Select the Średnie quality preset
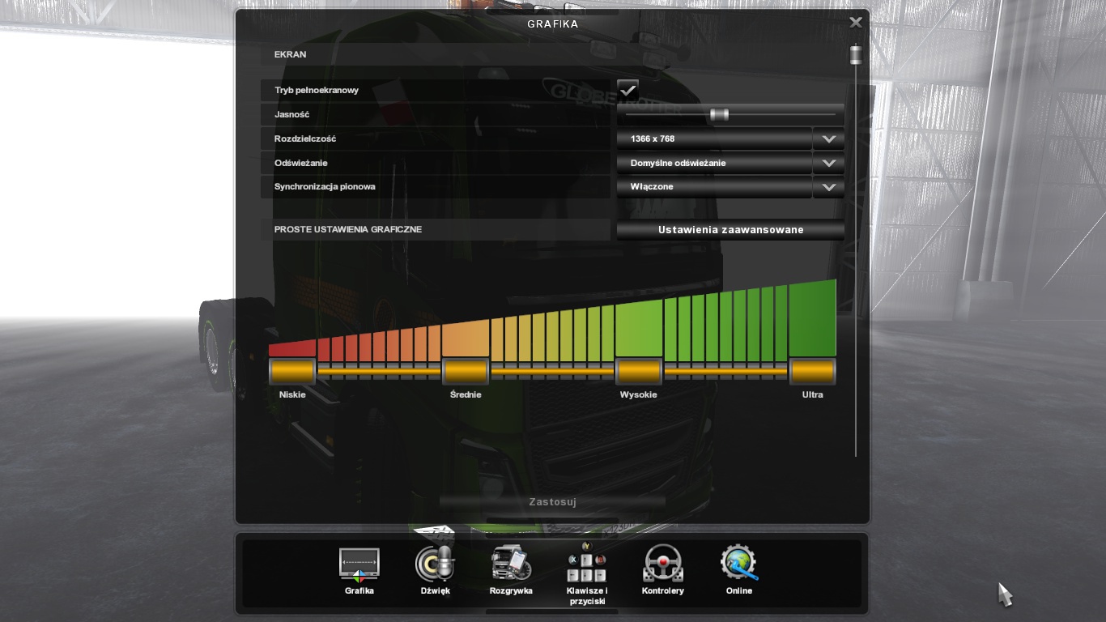Image resolution: width=1106 pixels, height=622 pixels. click(466, 372)
